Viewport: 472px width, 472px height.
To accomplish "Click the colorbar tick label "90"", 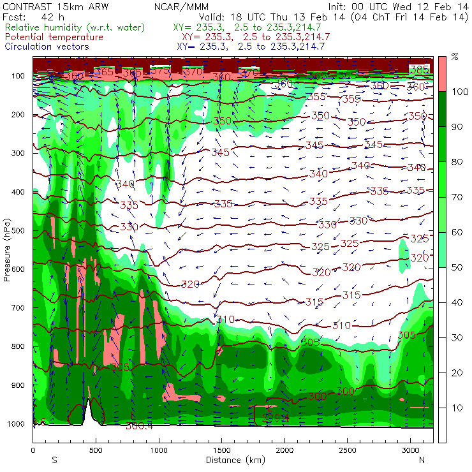I will pyautogui.click(x=457, y=127).
